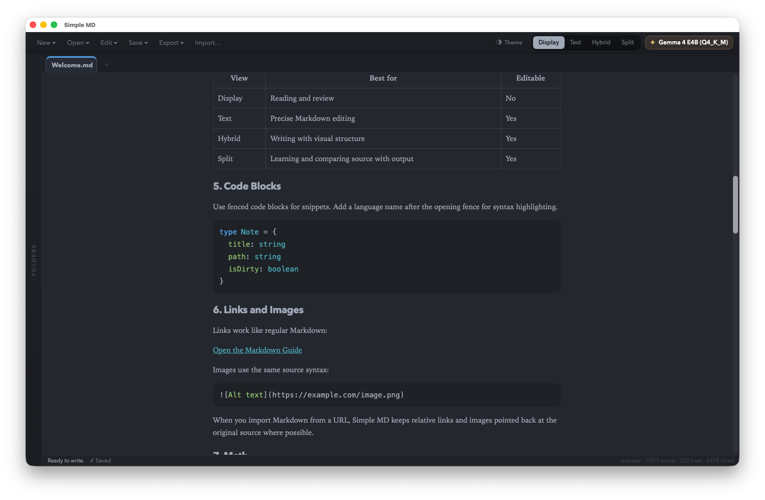The image size is (765, 500).
Task: Add a new tab with plus icon
Action: 107,65
